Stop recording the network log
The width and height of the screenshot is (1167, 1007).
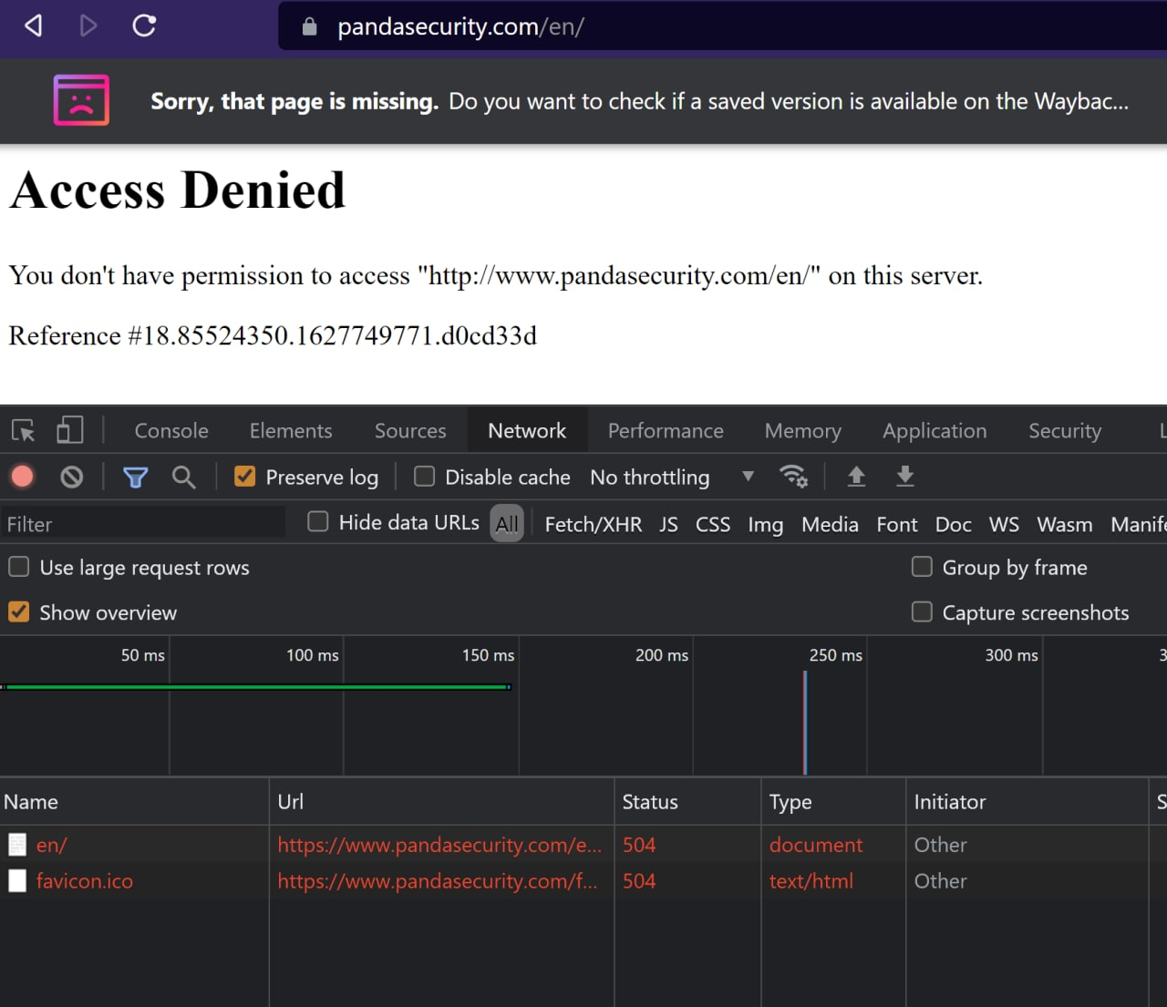[x=23, y=477]
